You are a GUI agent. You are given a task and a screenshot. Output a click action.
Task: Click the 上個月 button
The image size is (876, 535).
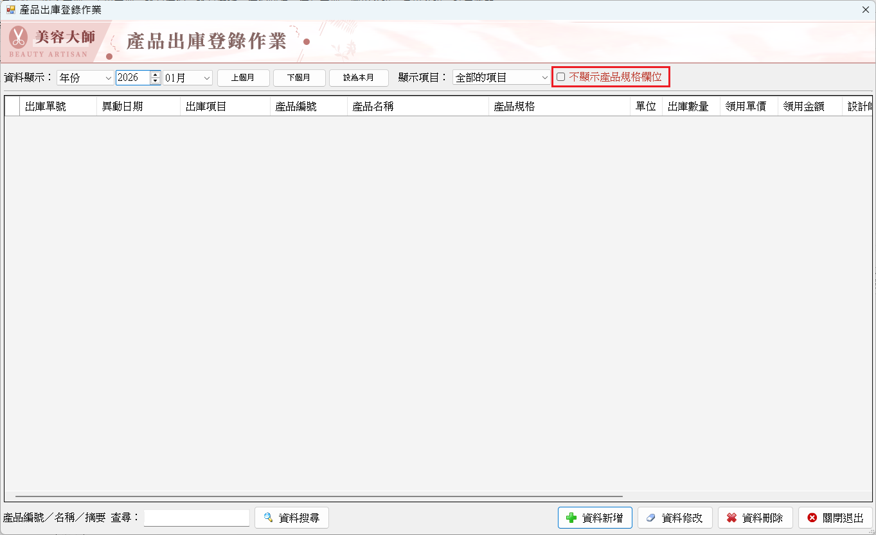pyautogui.click(x=243, y=77)
